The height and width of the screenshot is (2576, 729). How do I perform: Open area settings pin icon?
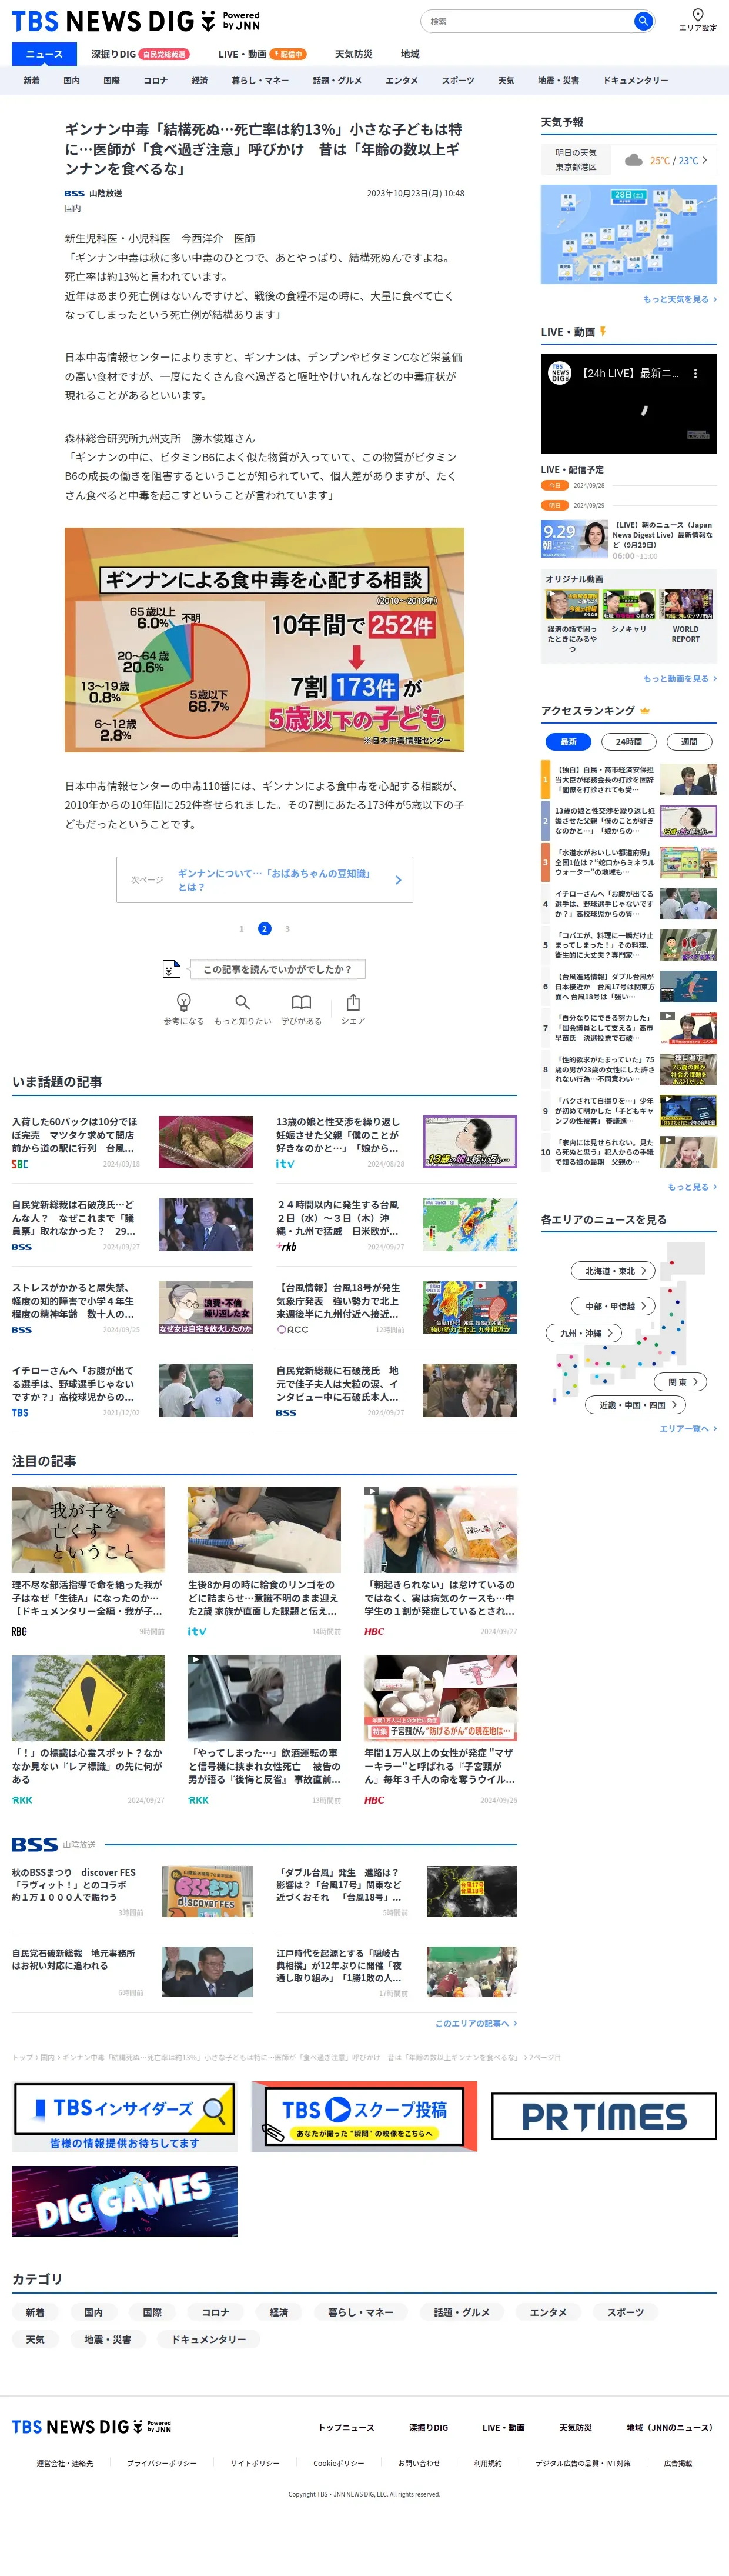pos(698,15)
